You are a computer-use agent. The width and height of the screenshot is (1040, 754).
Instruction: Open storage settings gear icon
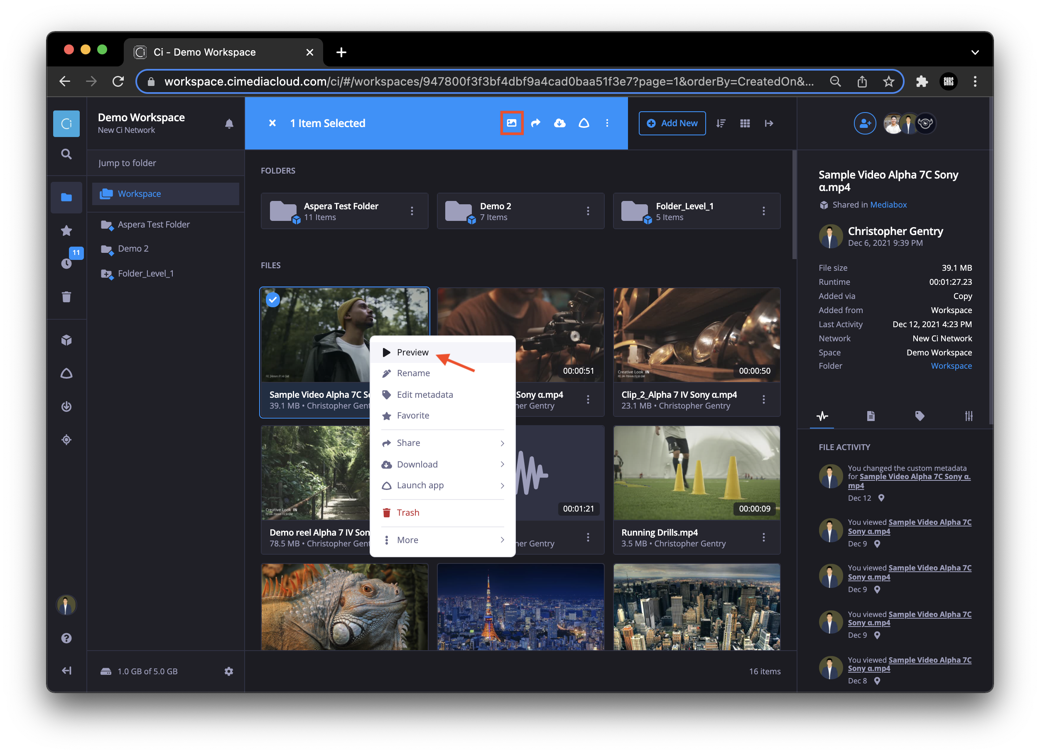point(229,671)
